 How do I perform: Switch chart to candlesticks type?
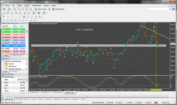coord(8,13)
